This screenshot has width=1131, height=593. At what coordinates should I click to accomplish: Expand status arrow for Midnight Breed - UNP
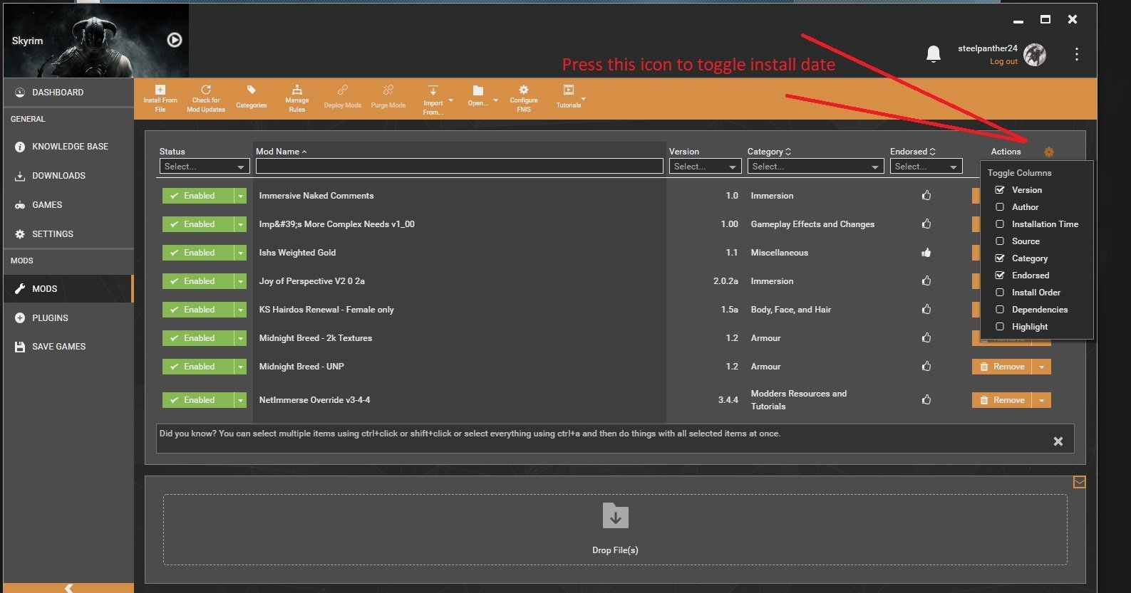point(241,367)
